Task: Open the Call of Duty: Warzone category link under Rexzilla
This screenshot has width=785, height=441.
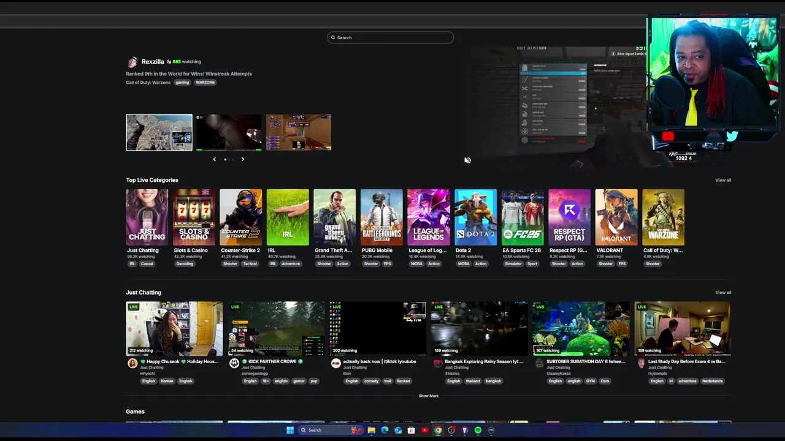Action: point(148,83)
